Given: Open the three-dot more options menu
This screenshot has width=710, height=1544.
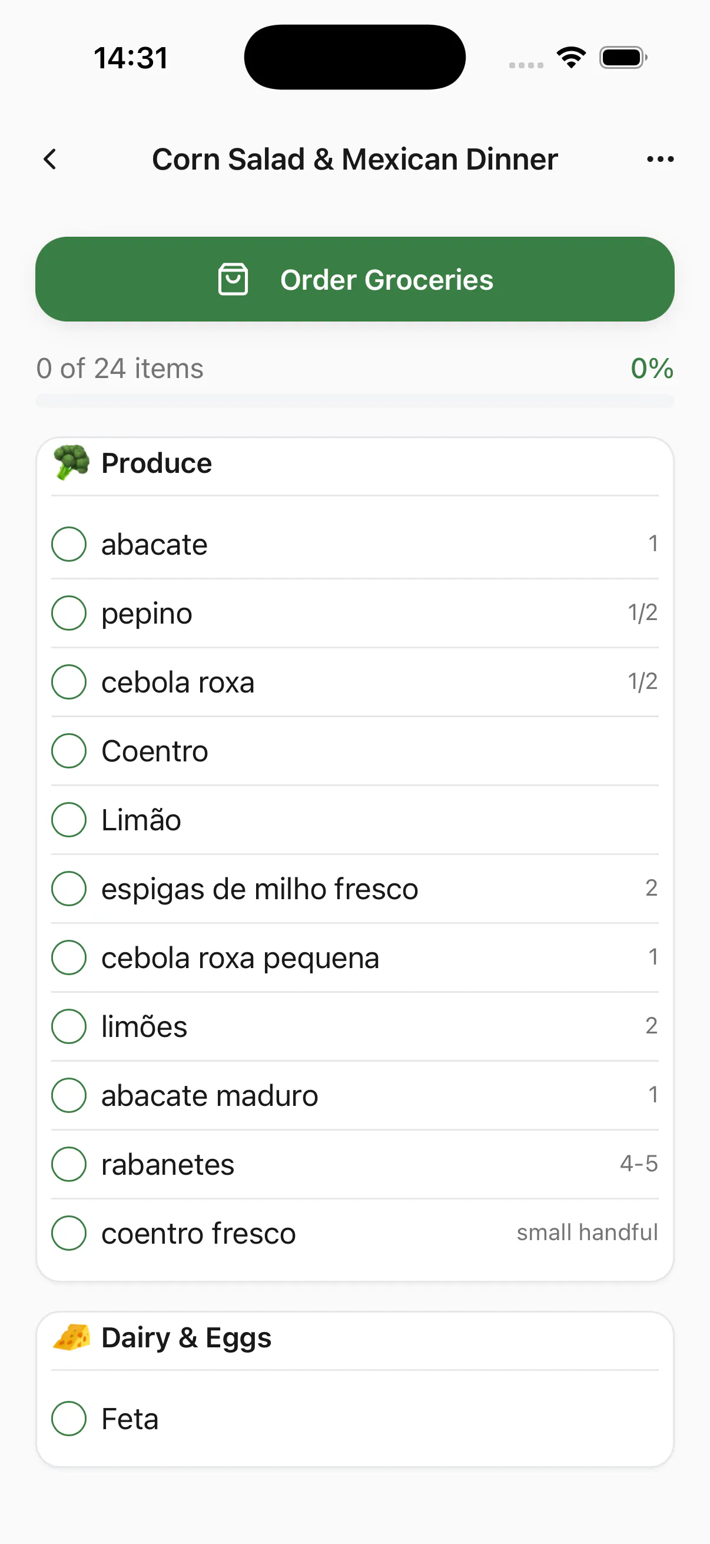Looking at the screenshot, I should click(x=660, y=160).
